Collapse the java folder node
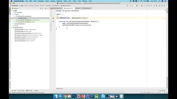Image resolution: width=177 pixels, height=99 pixels. pos(13,14)
